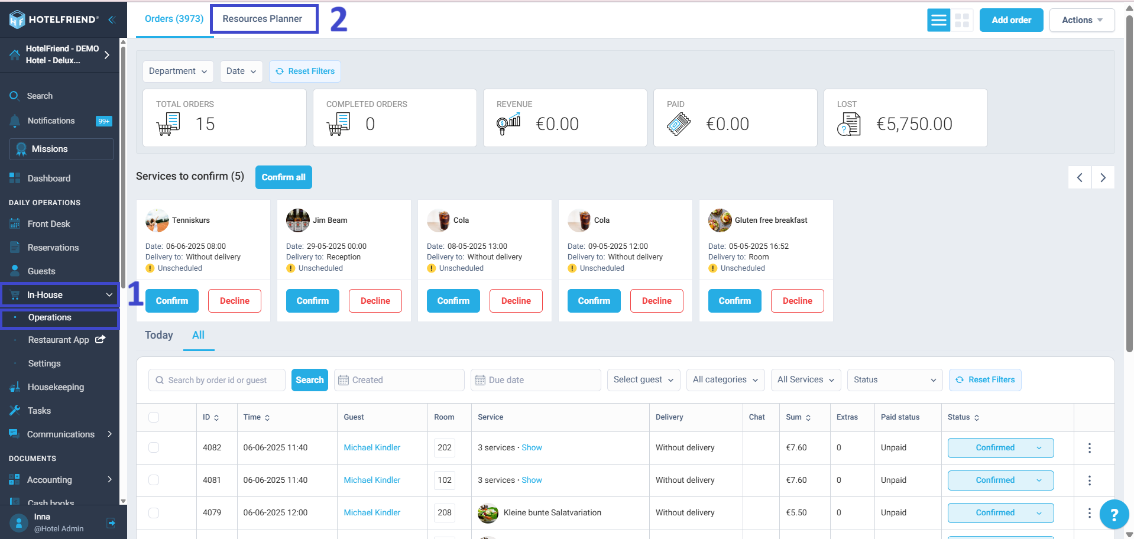Open row actions for order 4081

point(1090,480)
